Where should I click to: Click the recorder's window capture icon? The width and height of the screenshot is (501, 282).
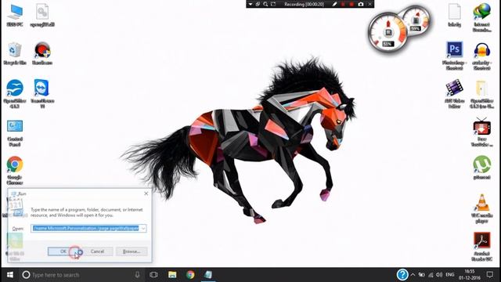[x=258, y=4]
